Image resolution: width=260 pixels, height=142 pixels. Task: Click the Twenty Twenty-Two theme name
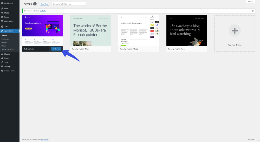click(176, 49)
